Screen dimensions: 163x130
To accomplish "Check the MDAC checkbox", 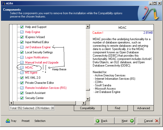I will coord(22,68).
